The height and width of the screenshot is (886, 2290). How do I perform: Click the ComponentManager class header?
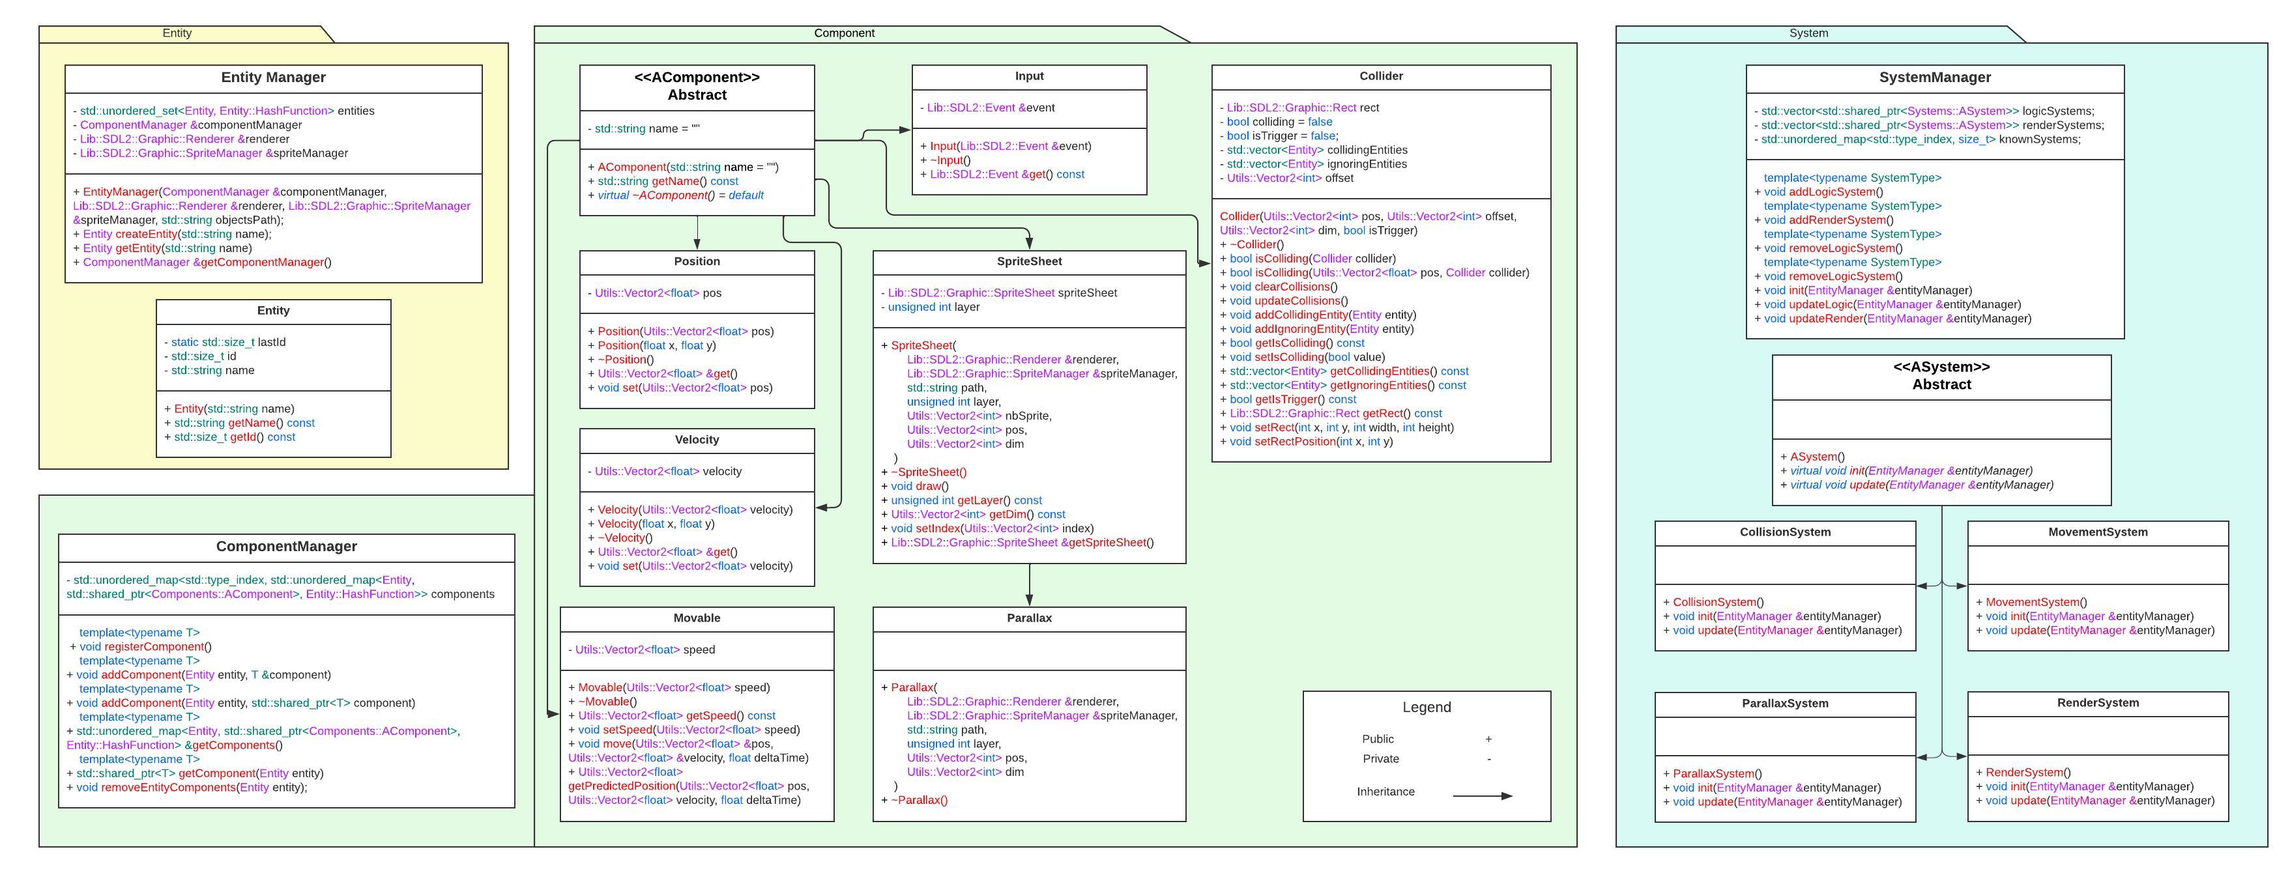tap(286, 547)
